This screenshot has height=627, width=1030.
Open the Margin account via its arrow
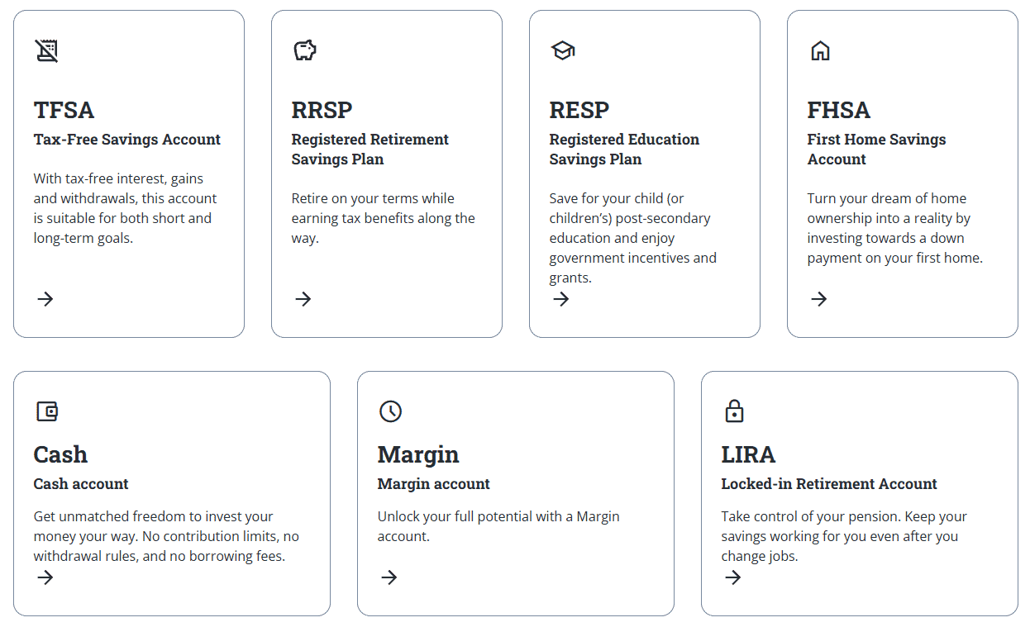point(389,577)
